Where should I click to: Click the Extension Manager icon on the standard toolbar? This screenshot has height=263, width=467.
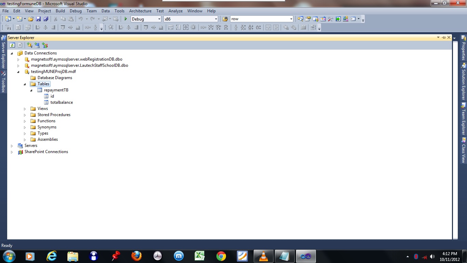click(346, 19)
